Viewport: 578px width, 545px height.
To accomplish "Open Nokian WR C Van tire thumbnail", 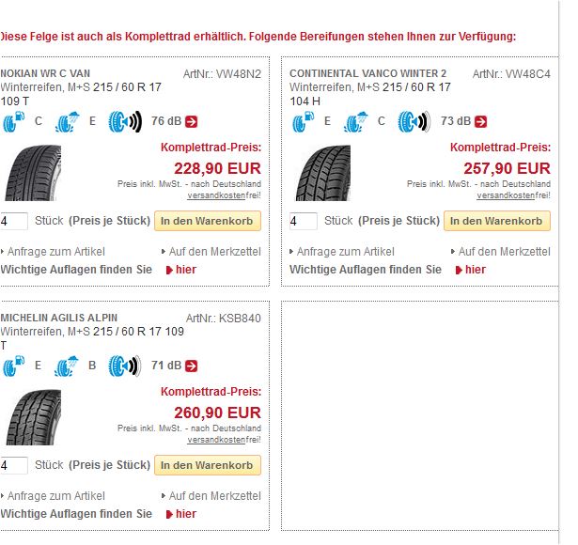I will pyautogui.click(x=31, y=173).
